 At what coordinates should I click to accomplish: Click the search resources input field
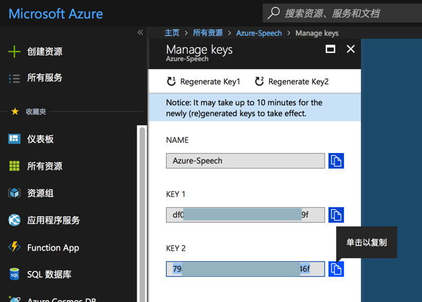(x=345, y=13)
